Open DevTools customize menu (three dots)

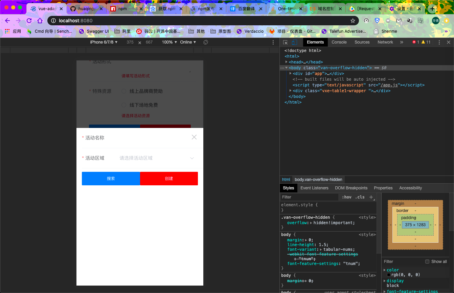click(439, 42)
